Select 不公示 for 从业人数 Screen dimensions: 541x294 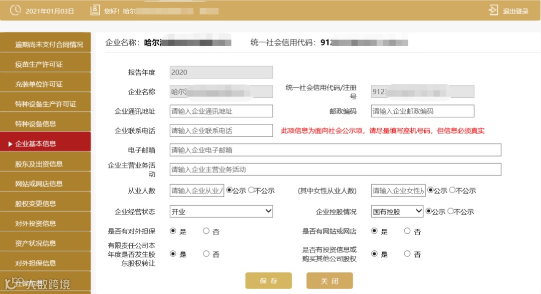click(251, 190)
